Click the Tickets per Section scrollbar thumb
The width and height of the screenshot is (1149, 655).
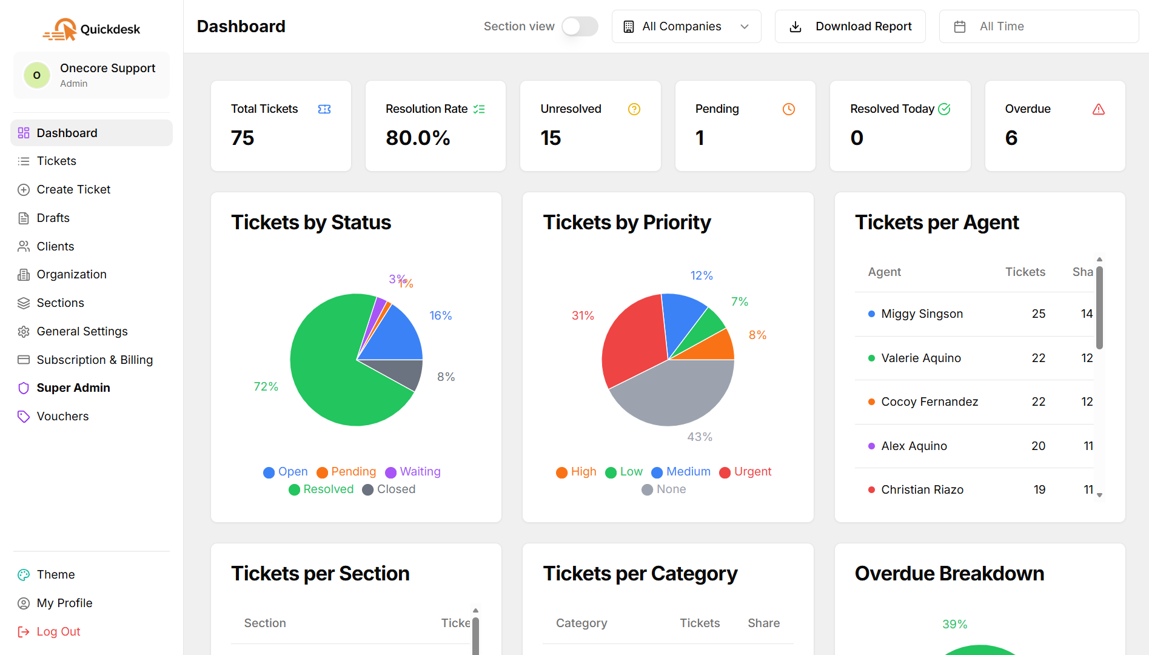[475, 636]
